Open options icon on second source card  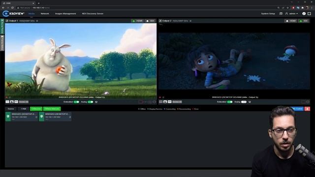tap(70, 117)
